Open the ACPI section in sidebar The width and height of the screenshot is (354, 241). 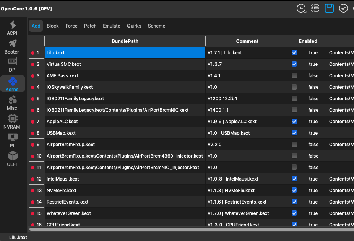12,28
